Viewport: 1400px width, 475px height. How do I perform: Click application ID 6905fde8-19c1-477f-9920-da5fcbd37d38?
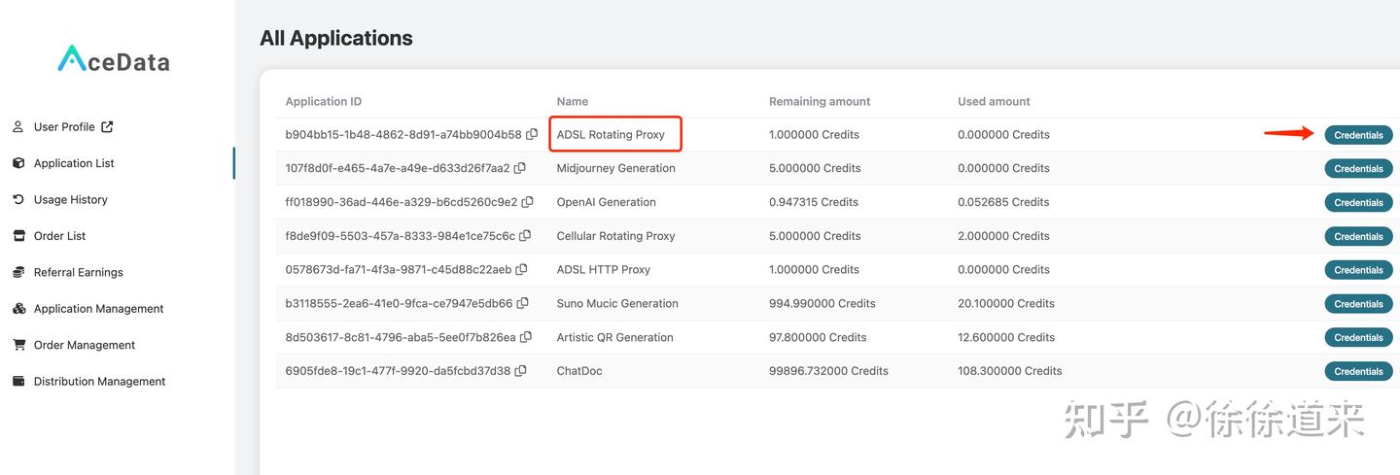tap(398, 371)
